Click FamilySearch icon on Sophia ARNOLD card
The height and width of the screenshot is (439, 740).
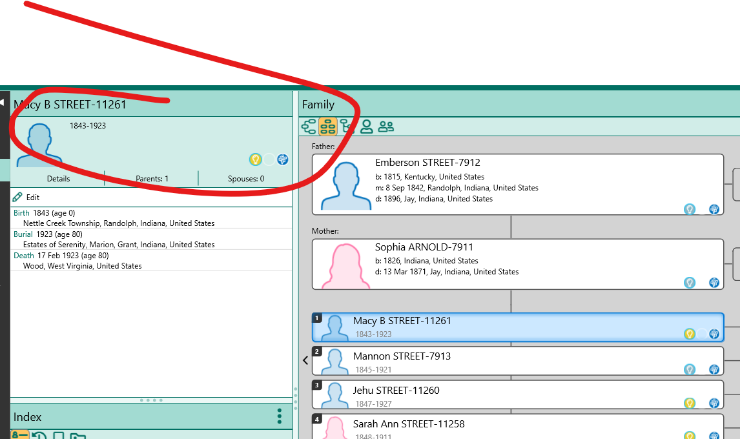(x=714, y=282)
